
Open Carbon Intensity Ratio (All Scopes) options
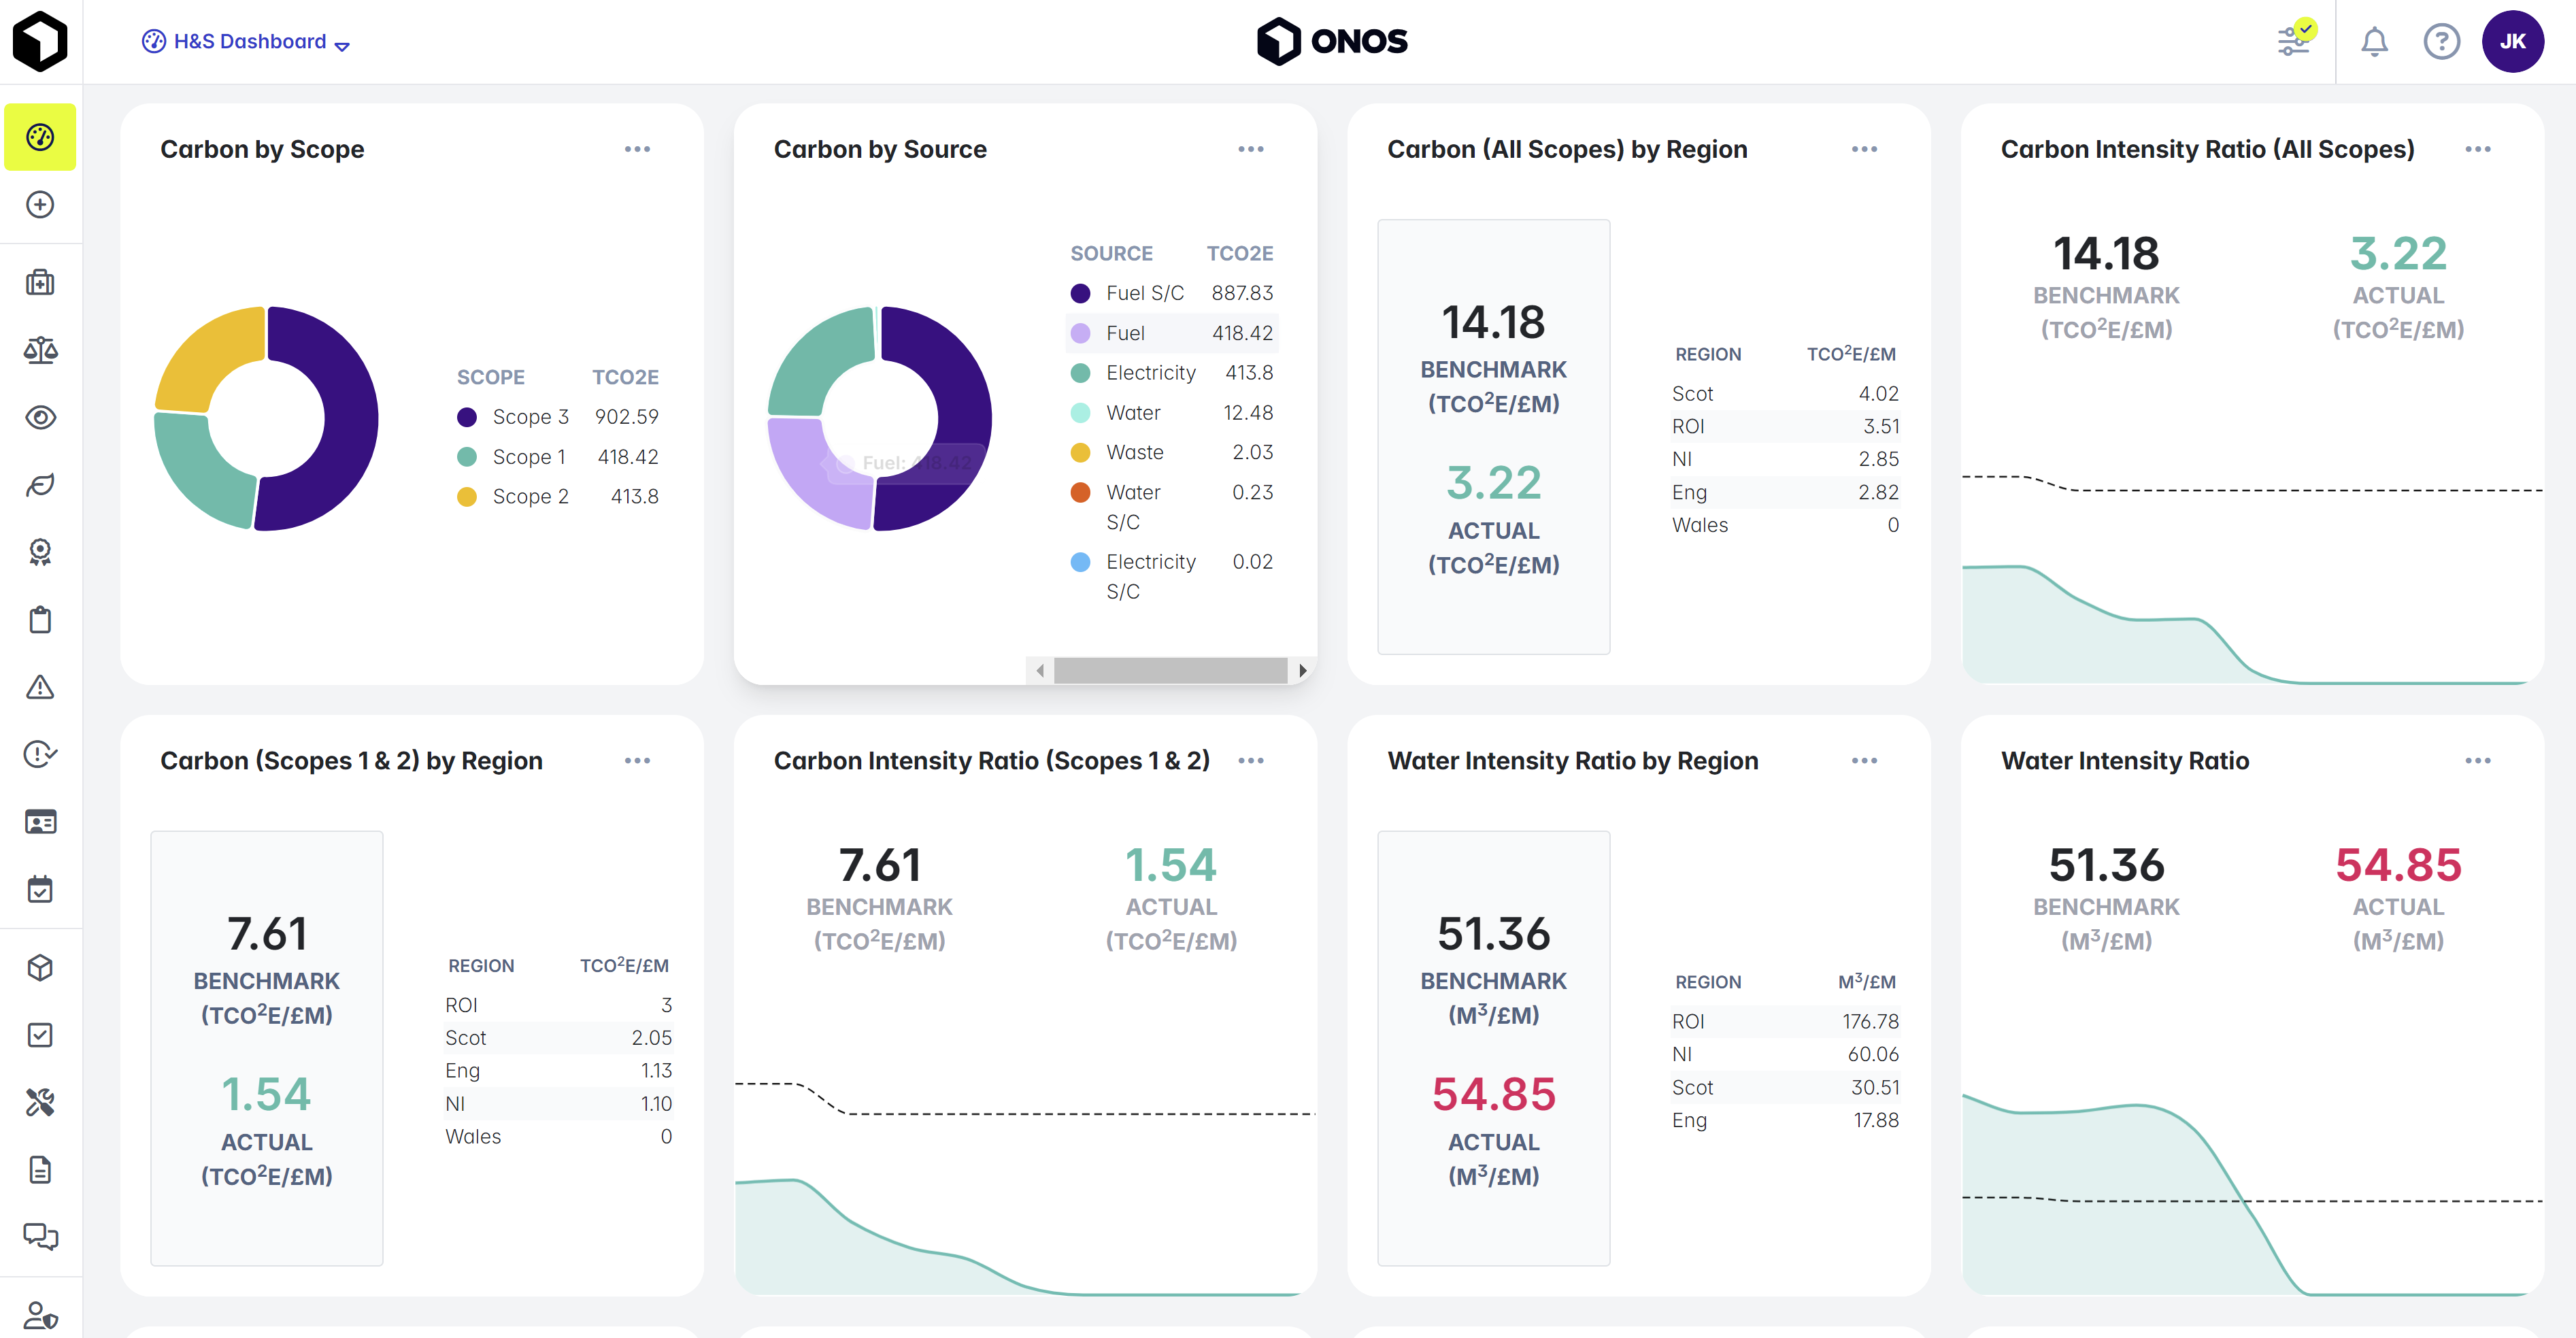(2478, 149)
